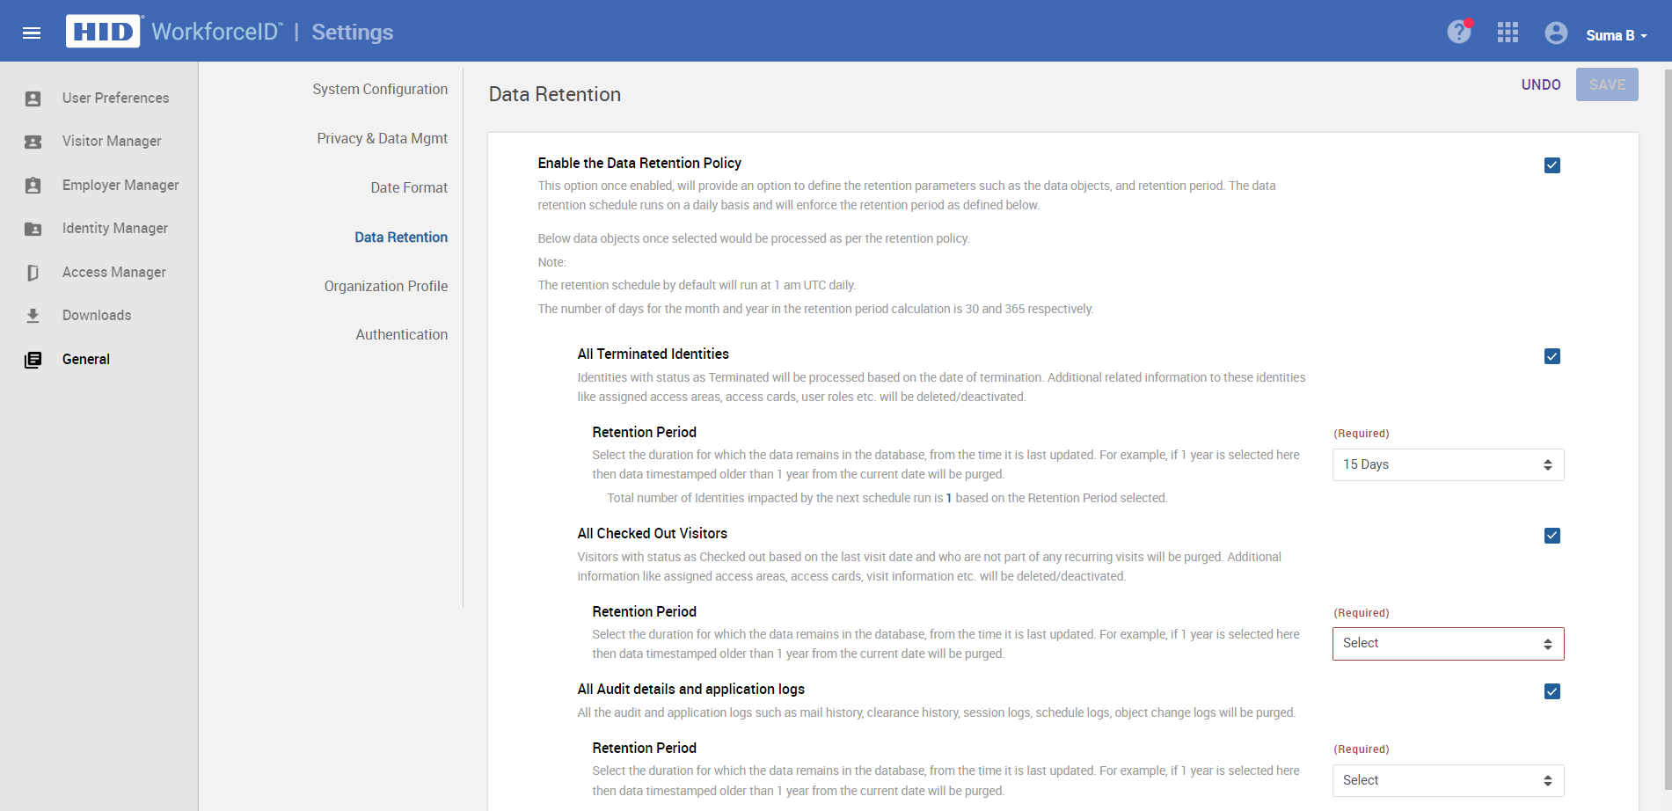Open Privacy & Data Mgmt settings
Viewport: 1672px width, 811px height.
(382, 138)
